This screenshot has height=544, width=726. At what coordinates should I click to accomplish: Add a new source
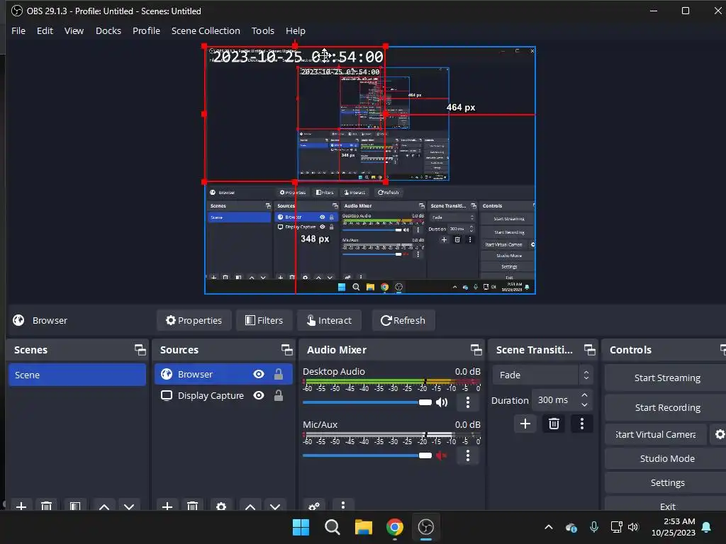point(167,506)
